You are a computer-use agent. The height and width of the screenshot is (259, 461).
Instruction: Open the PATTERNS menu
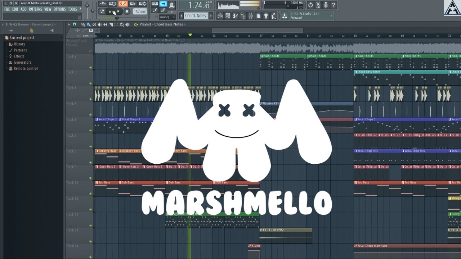(35, 9)
